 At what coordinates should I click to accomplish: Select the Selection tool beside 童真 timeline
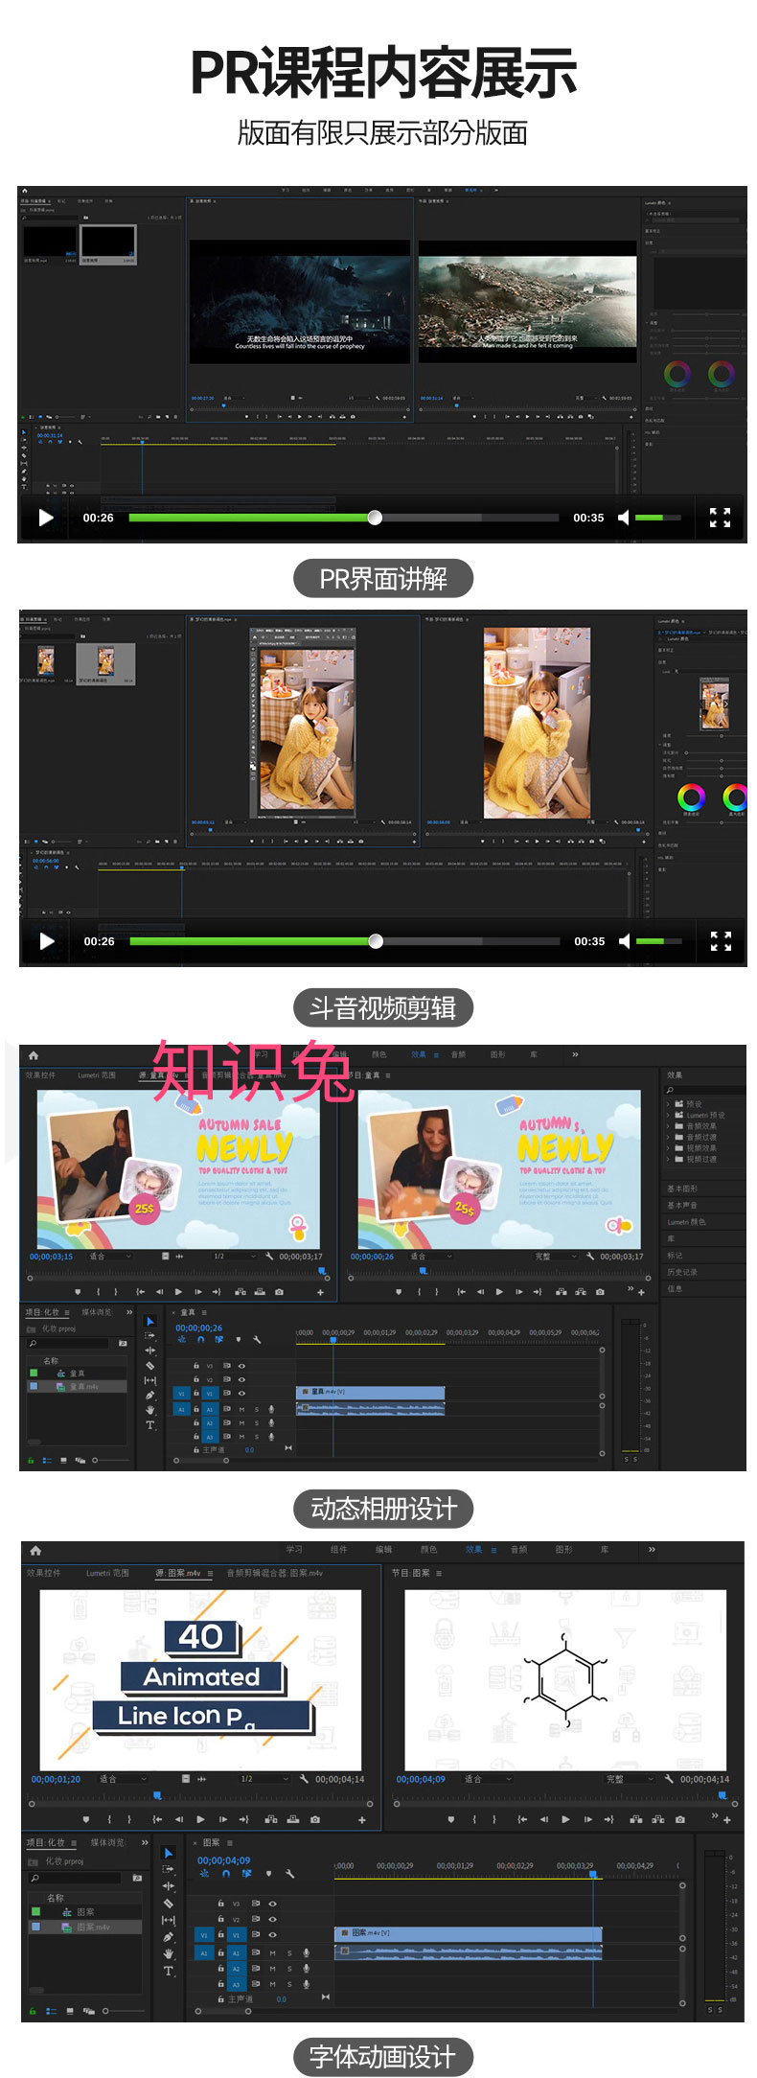(149, 1321)
